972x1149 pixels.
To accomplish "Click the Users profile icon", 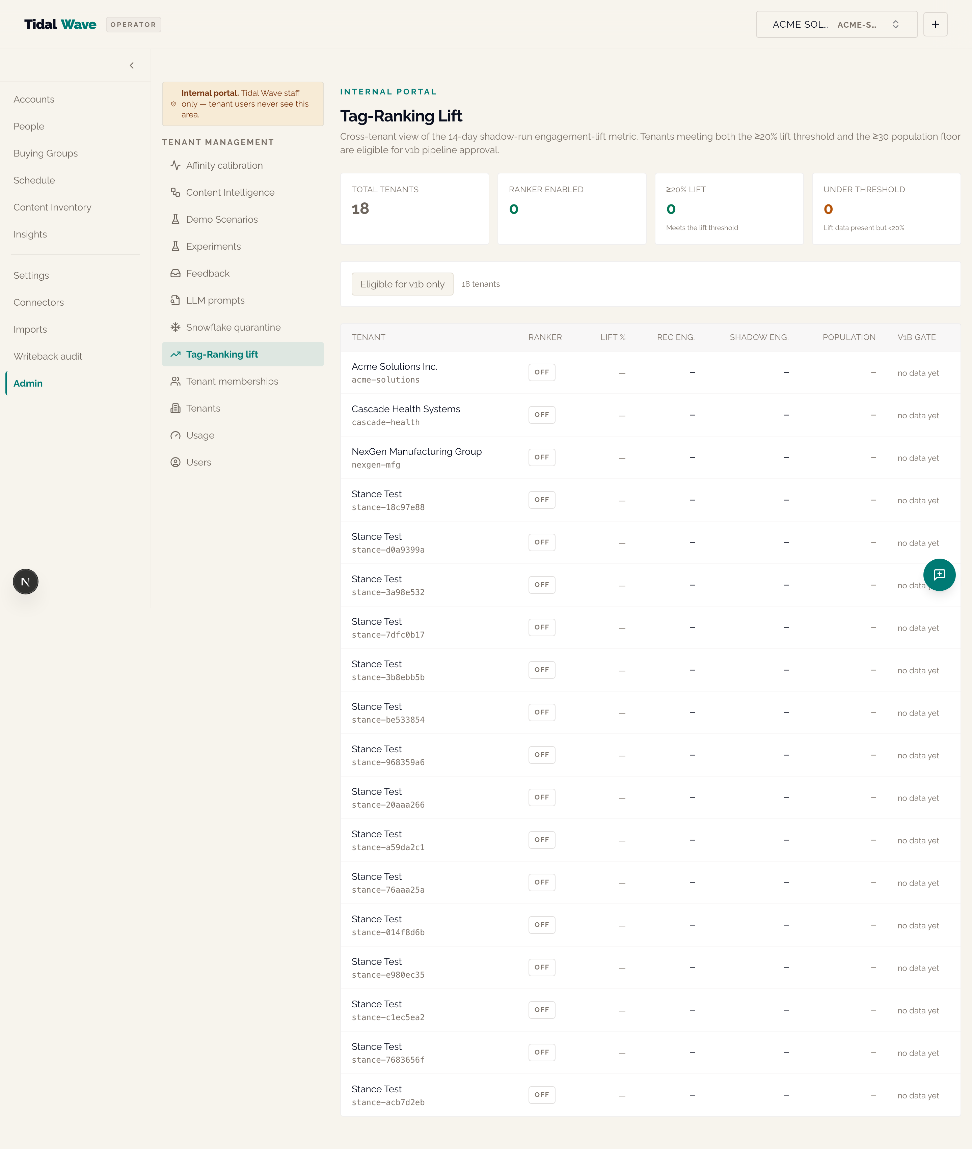I will [175, 462].
